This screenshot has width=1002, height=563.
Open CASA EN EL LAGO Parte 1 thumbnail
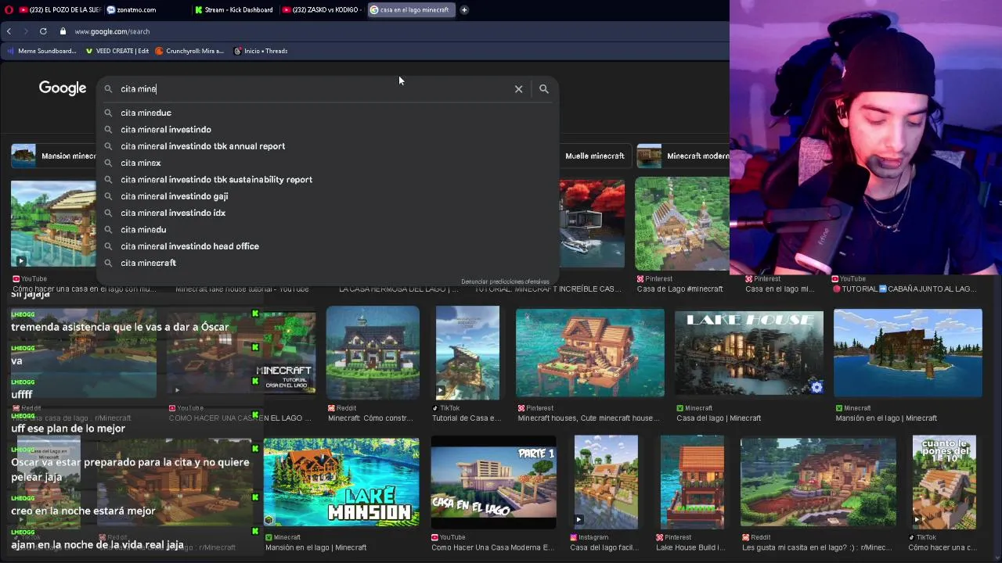[x=493, y=482]
